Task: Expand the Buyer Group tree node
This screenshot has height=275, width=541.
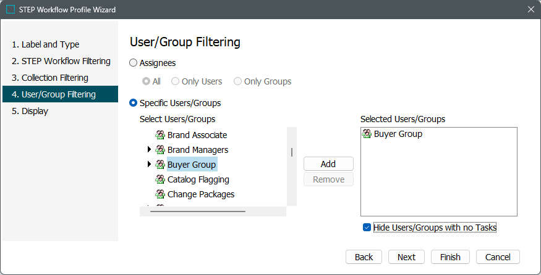Action: [x=149, y=165]
